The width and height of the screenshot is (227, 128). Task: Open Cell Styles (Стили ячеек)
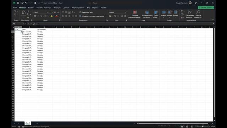(156, 14)
